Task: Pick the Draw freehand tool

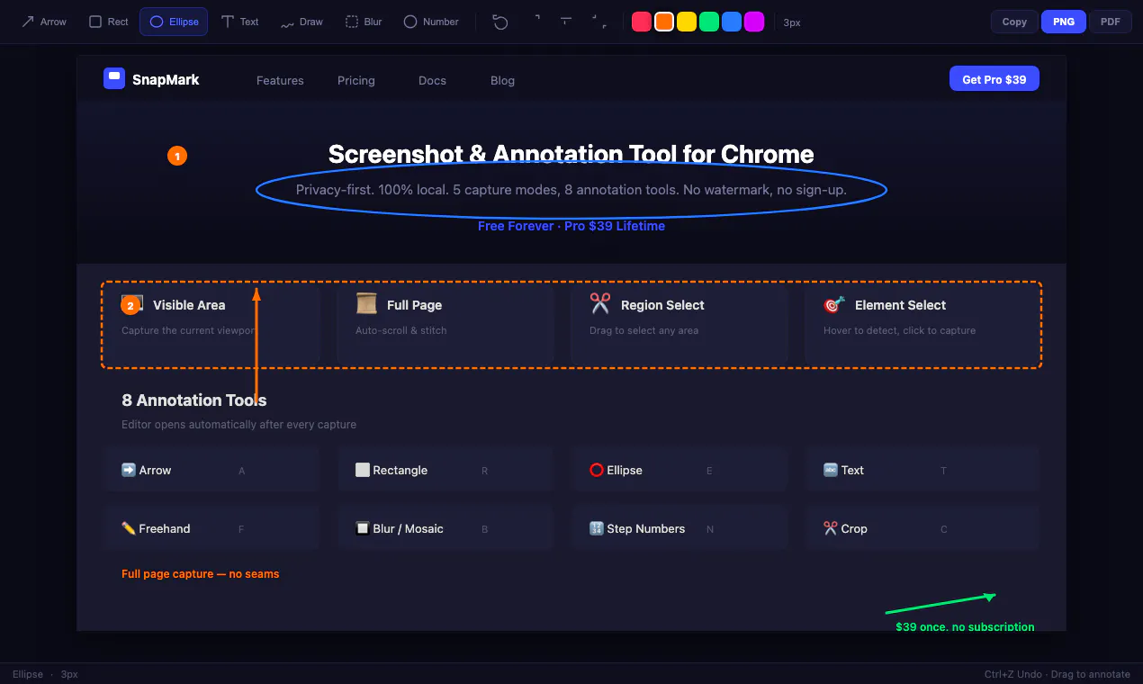Action: click(301, 22)
